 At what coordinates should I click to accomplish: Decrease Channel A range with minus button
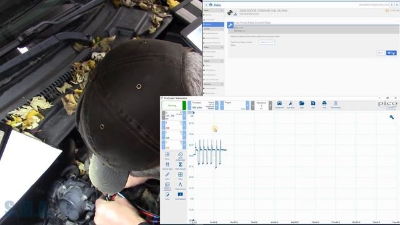click(x=164, y=115)
